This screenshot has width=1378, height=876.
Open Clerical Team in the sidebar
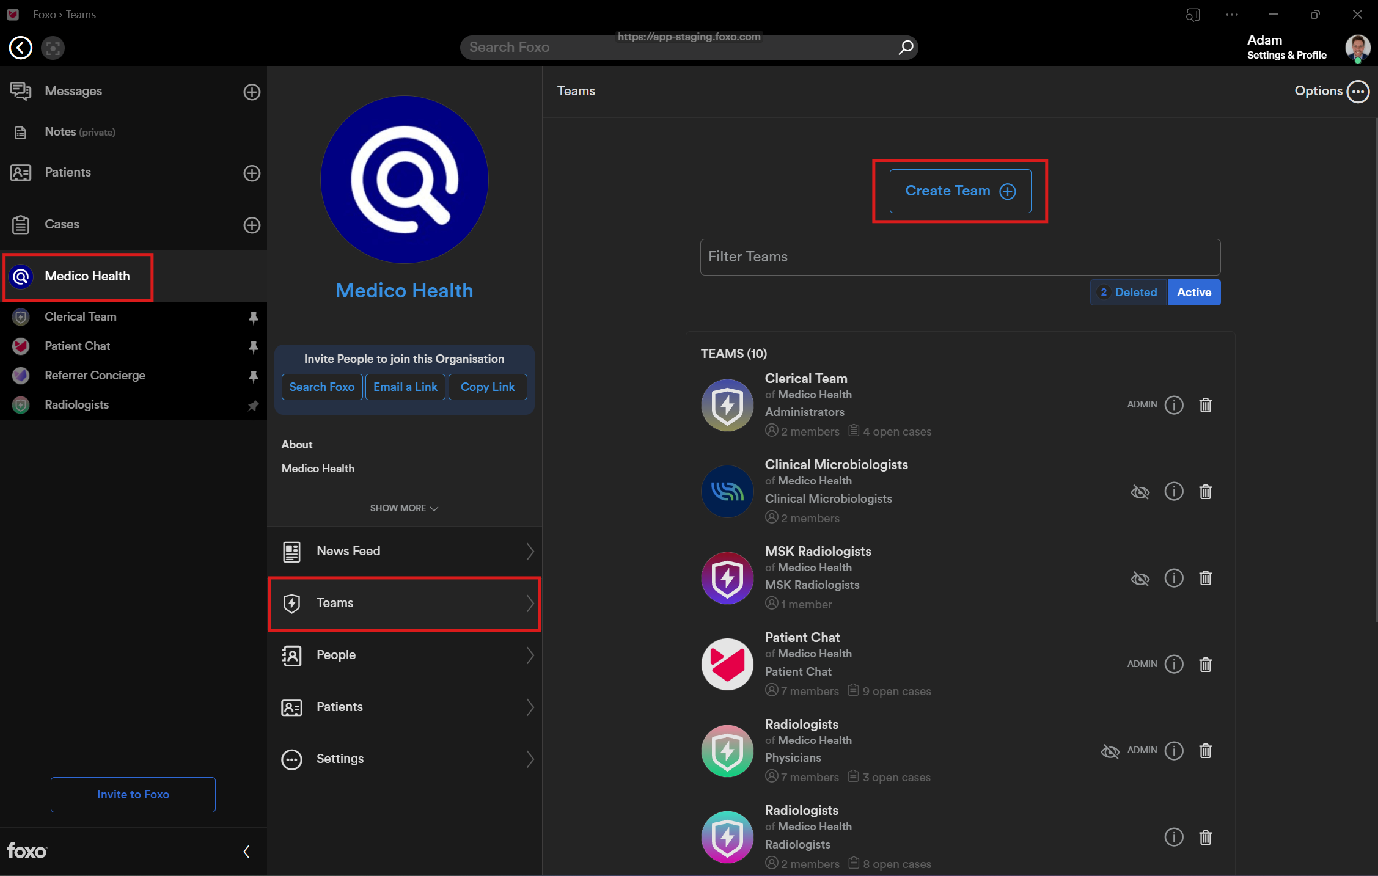pos(80,317)
